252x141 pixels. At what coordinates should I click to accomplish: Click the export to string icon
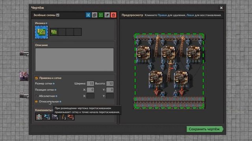(107, 15)
